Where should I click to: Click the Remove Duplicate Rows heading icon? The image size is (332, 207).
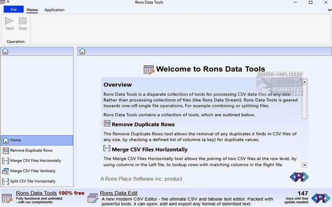pyautogui.click(x=107, y=124)
